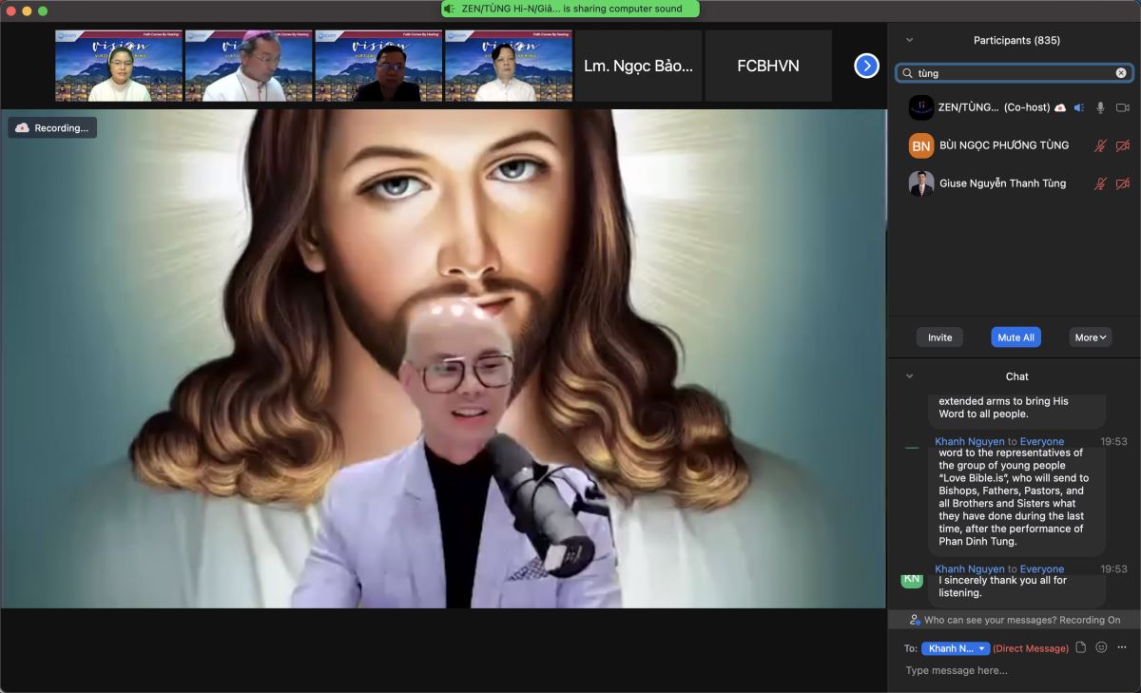This screenshot has width=1141, height=693.
Task: Click Khanh Nguyen name in first 19:53 message
Action: tap(971, 441)
